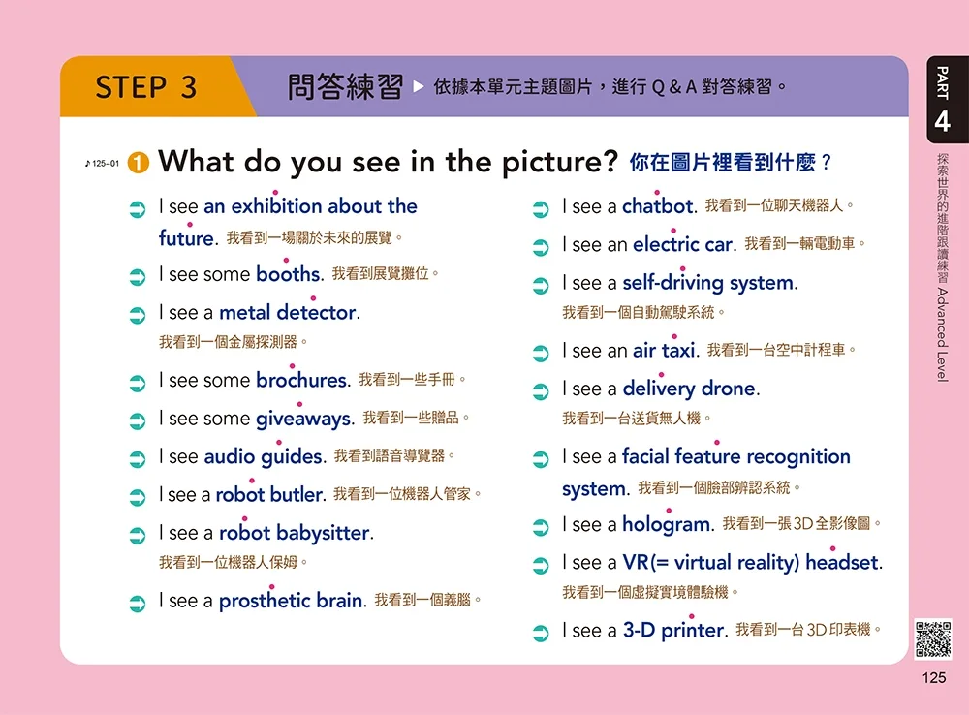Click the "audio guides" blue phrase
The width and height of the screenshot is (969, 715).
(x=265, y=457)
